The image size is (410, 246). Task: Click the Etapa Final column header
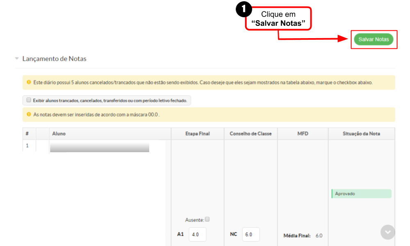(198, 134)
